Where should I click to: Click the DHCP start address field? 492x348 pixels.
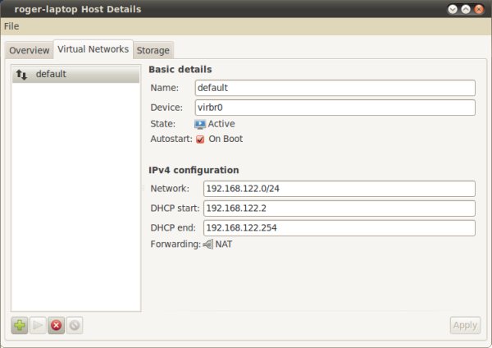[338, 208]
